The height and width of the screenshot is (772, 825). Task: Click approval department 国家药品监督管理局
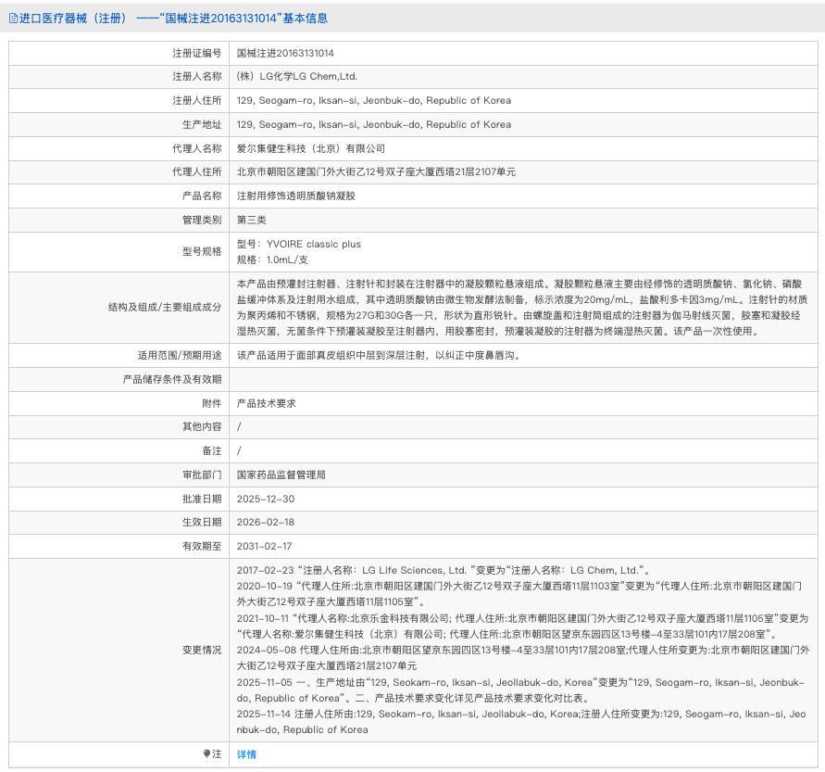tap(281, 475)
